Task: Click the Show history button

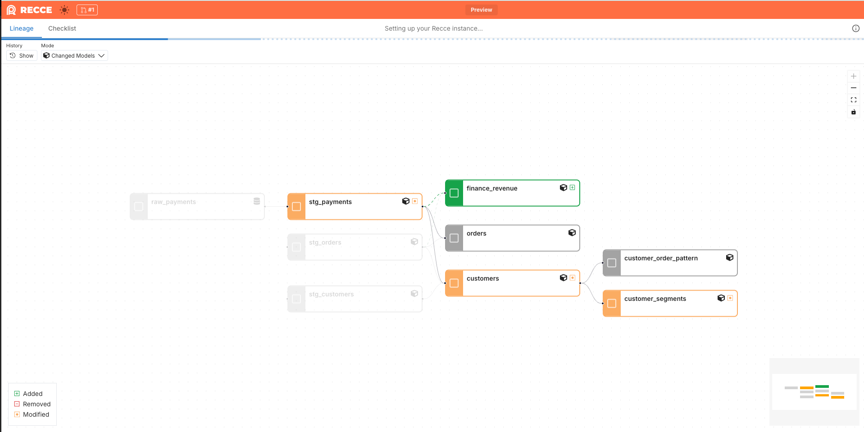Action: click(22, 56)
